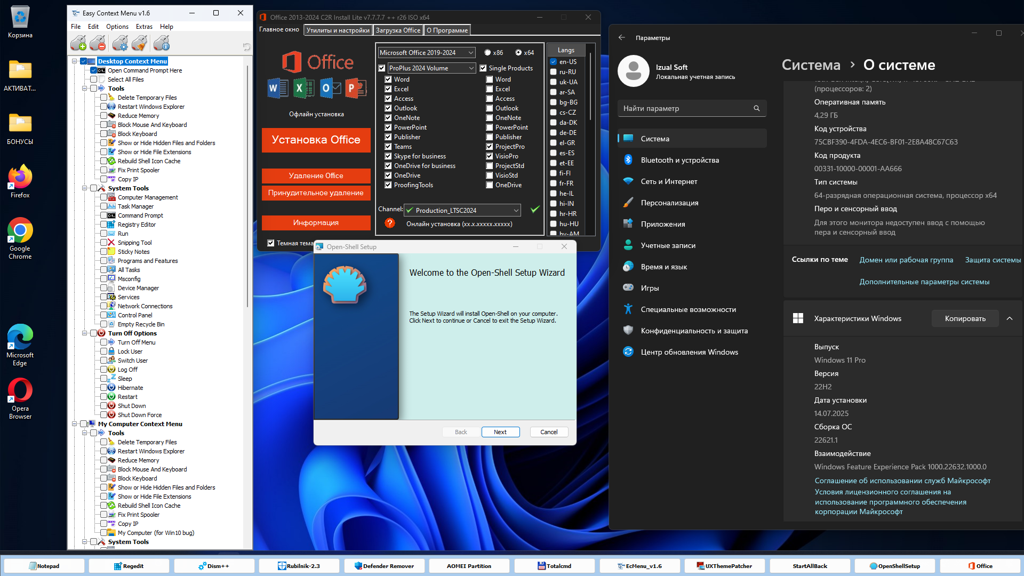Open ProPlus 2024 Volume edition dropdown
Screen dimensions: 1024x576
tap(431, 68)
